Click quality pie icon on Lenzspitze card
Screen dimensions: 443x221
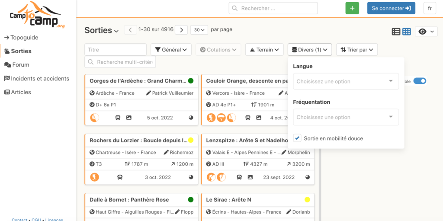click(308, 177)
